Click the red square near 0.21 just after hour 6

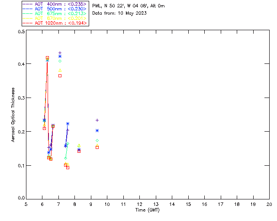(x=44, y=128)
